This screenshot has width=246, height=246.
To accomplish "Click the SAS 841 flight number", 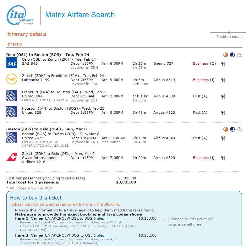I will (x=30, y=63).
